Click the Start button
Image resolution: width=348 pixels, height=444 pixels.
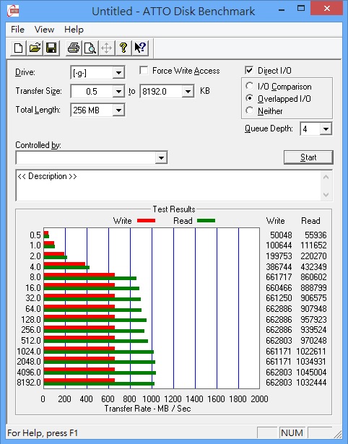(308, 157)
